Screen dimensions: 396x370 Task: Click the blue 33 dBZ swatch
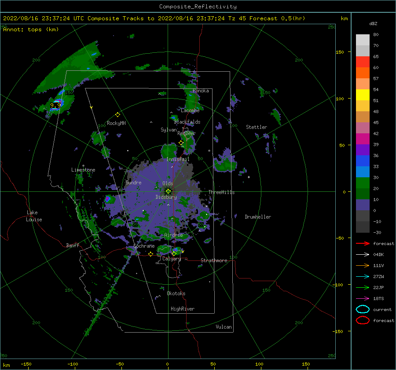pos(363,161)
